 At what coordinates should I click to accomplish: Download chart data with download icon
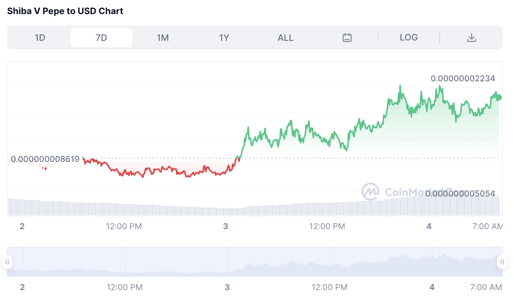pos(472,38)
